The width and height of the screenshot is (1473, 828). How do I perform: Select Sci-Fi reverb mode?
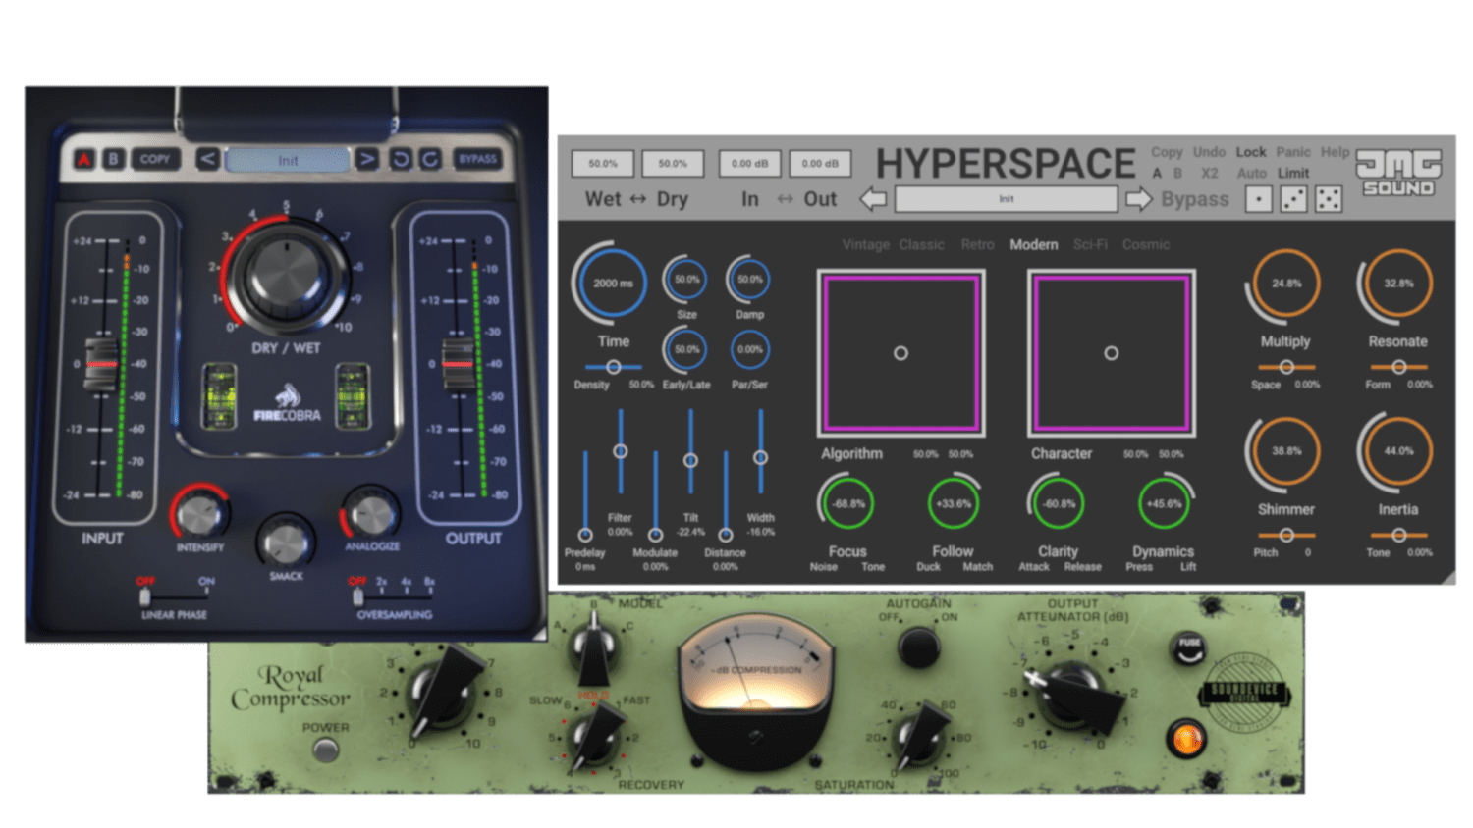(x=1090, y=245)
